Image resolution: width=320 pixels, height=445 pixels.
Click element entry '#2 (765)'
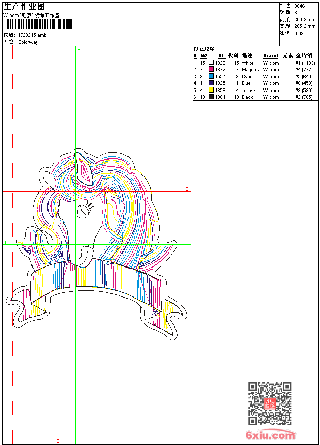coord(304,97)
